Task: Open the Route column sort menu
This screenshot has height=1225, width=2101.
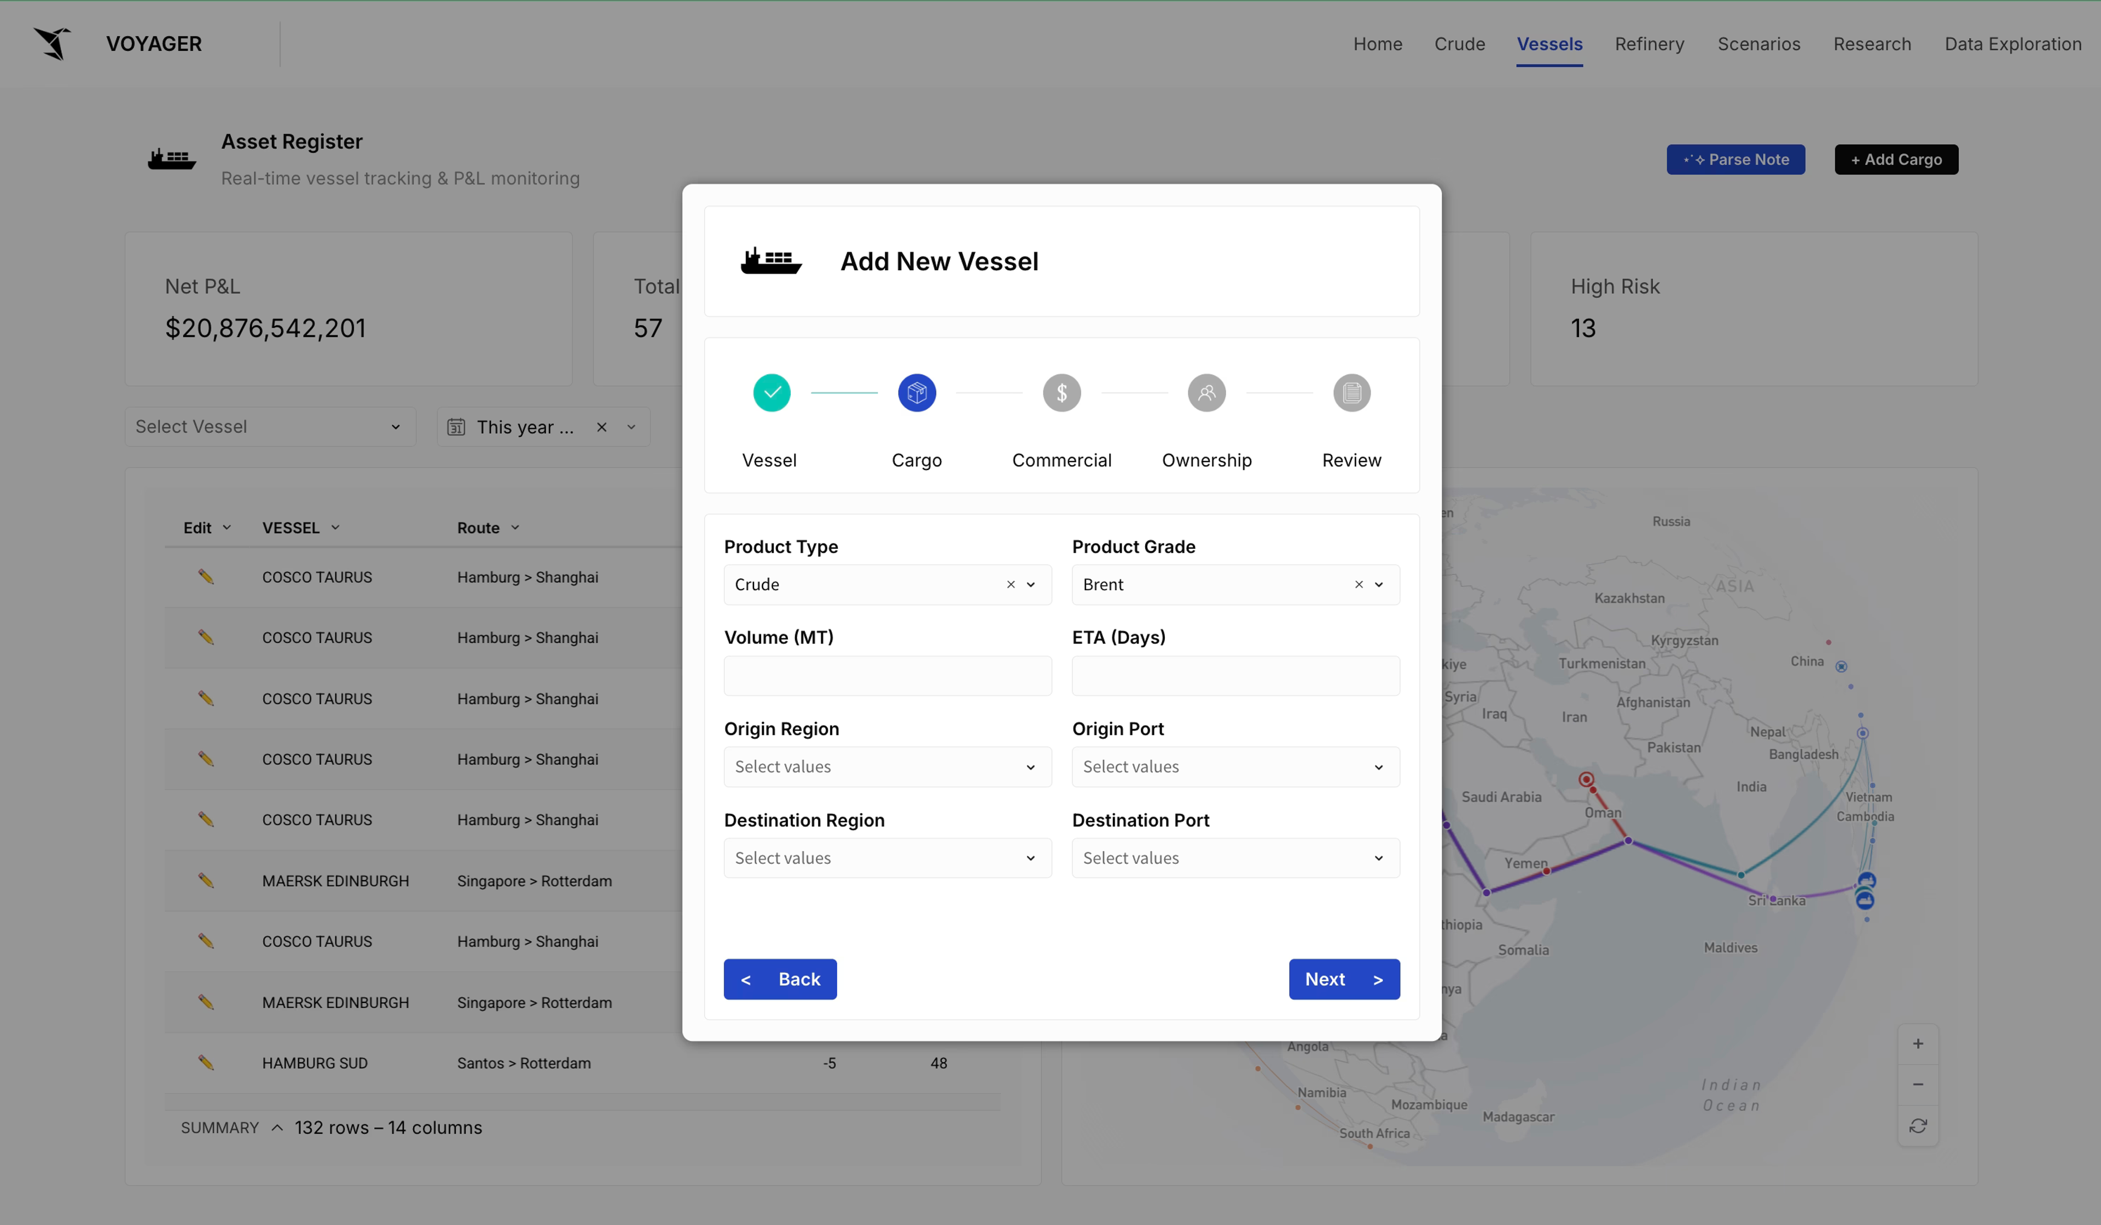Action: (x=515, y=527)
